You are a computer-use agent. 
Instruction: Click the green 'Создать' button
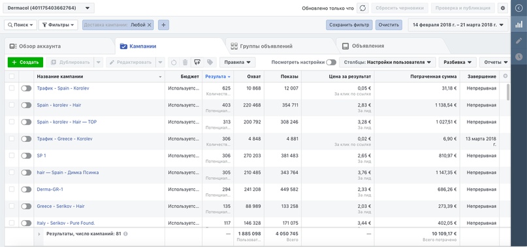[25, 62]
